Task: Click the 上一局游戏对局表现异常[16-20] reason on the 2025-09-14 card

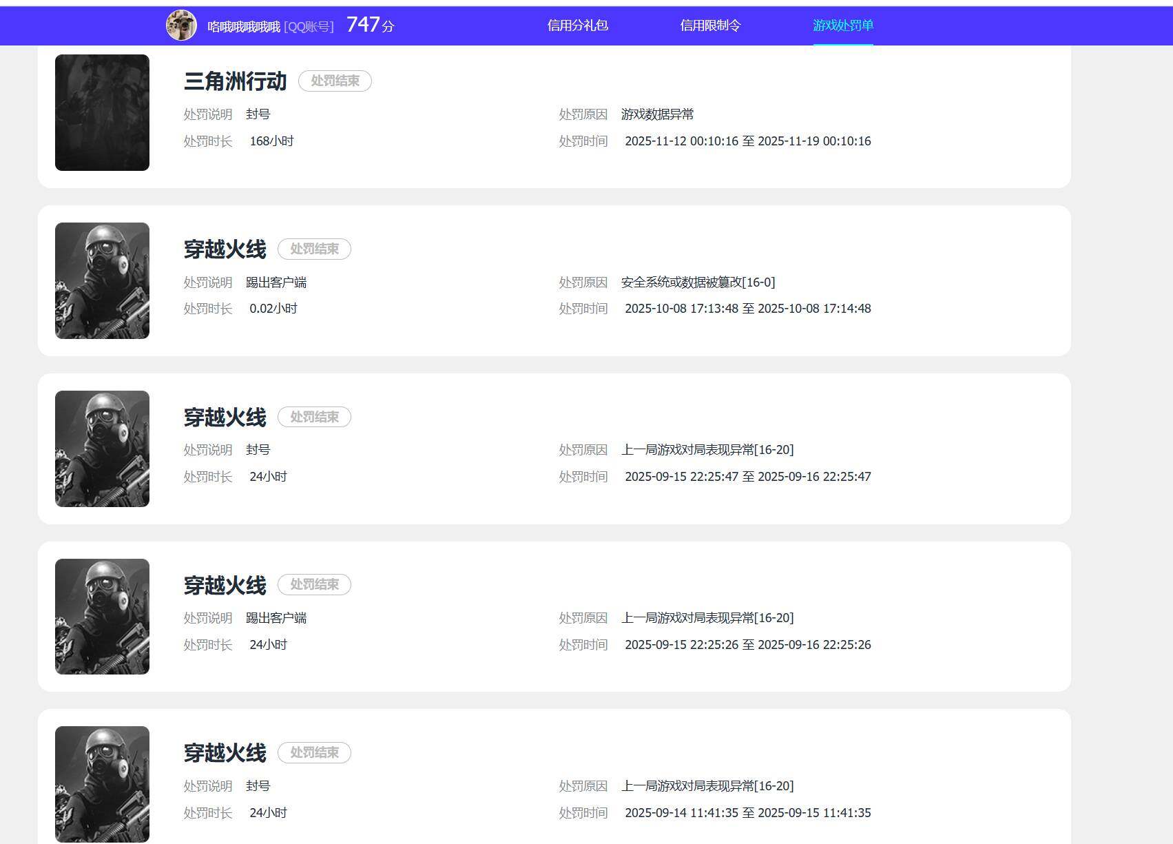Action: (x=707, y=786)
